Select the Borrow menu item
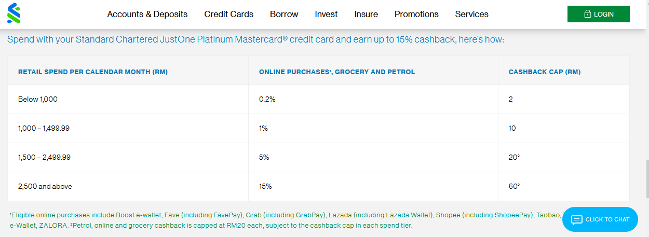The image size is (649, 237). (x=284, y=15)
